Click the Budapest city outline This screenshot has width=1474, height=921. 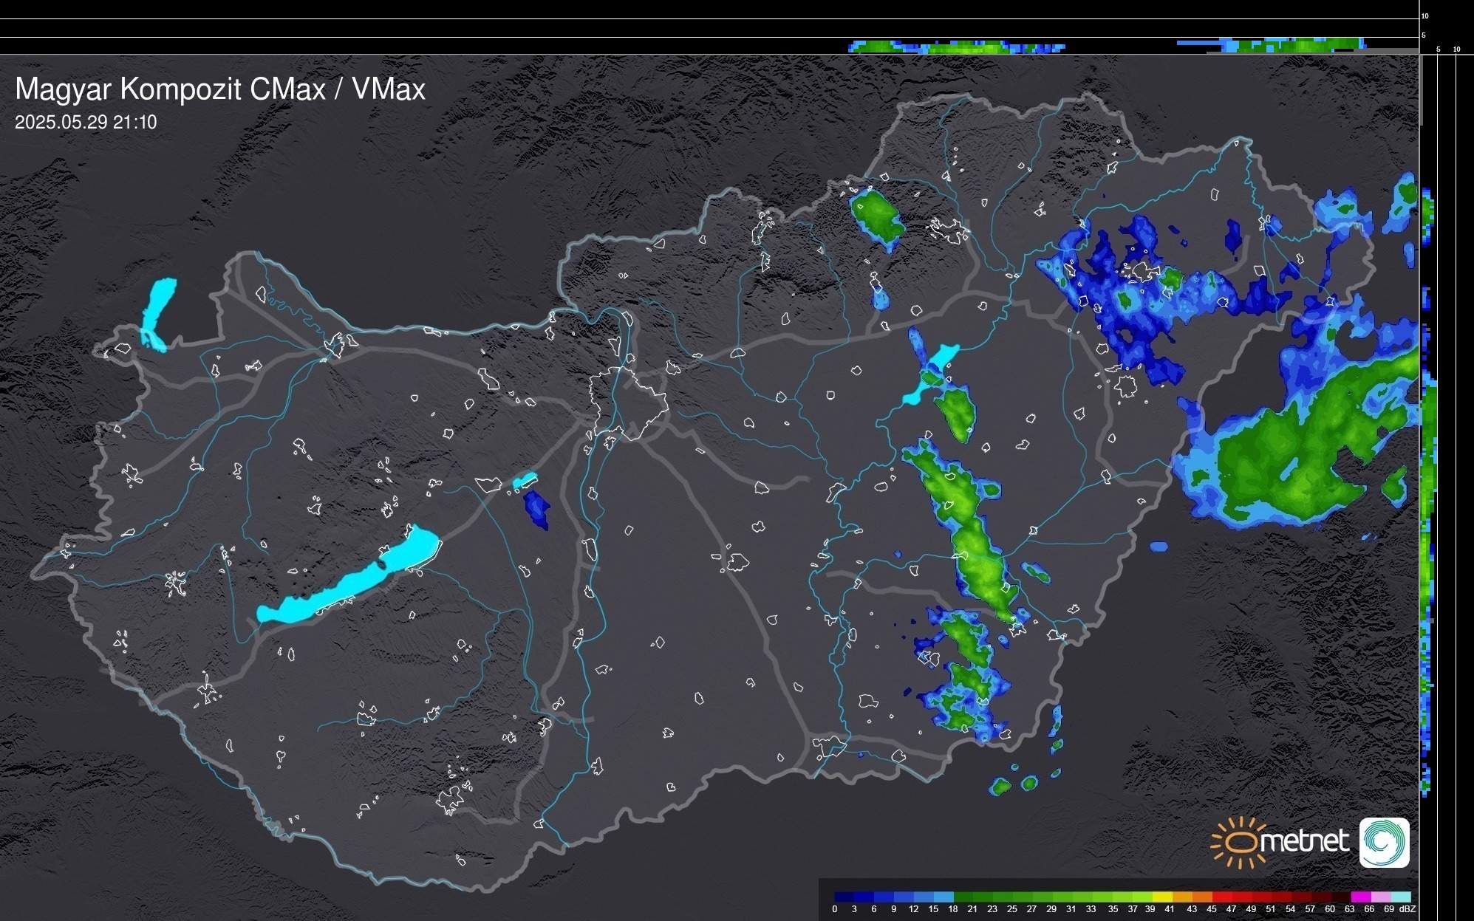(x=628, y=403)
